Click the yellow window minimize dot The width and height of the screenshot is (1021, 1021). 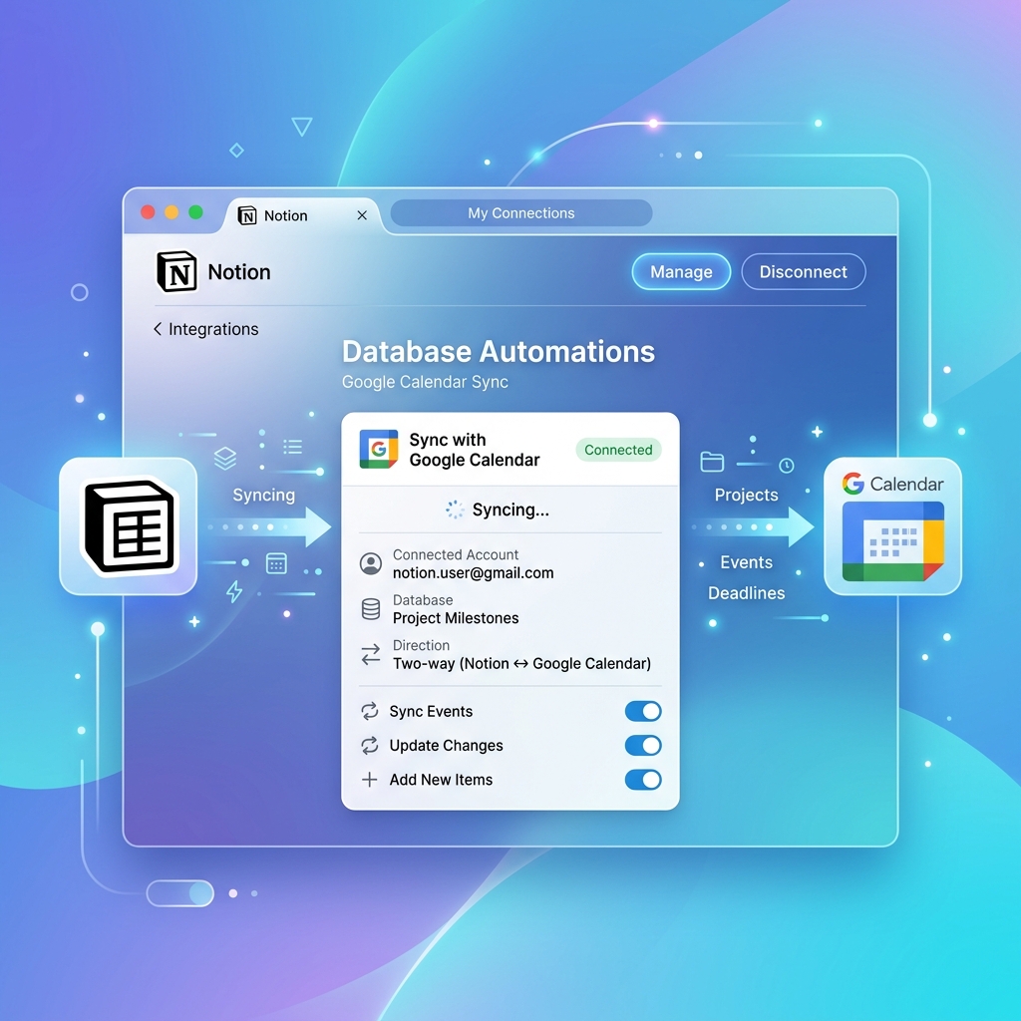[x=171, y=212]
